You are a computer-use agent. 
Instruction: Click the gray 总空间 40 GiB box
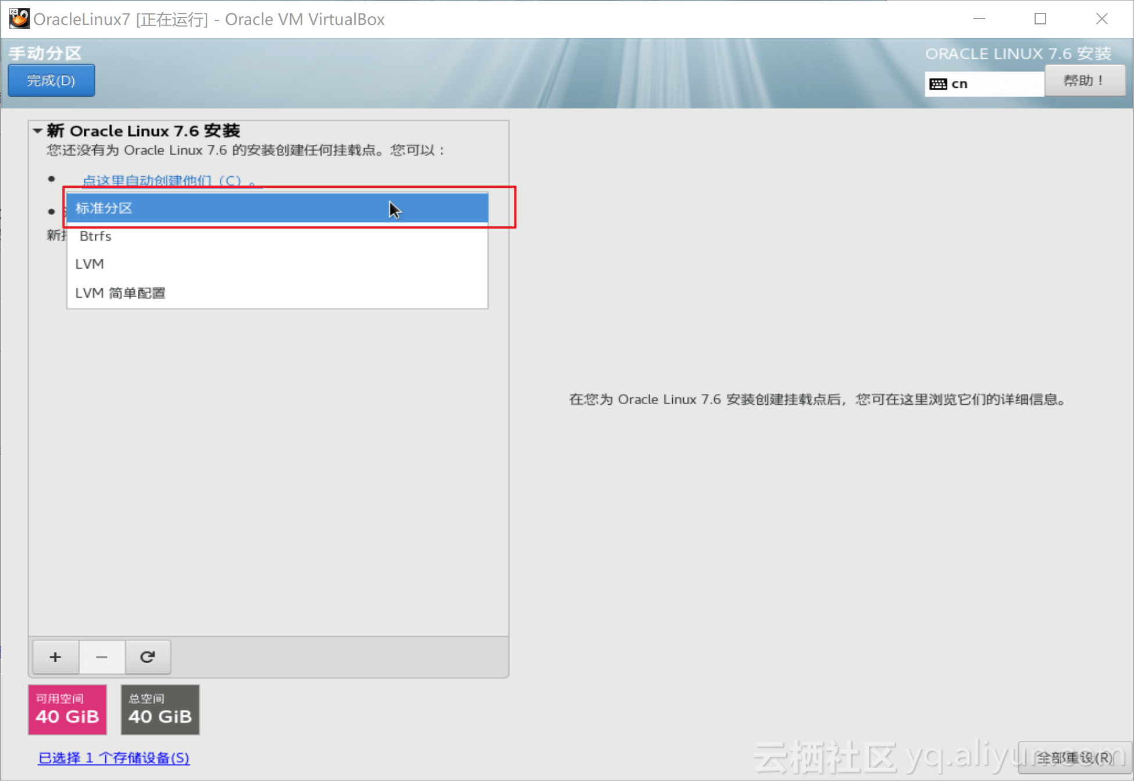[x=160, y=709]
